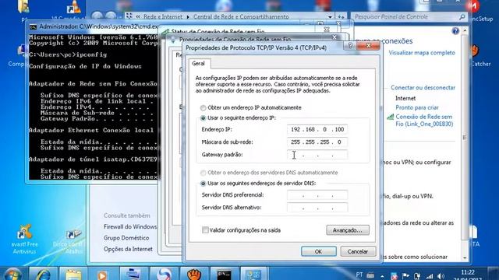Image resolution: width=499 pixels, height=280 pixels.
Task: Click the Máscara de sub-rede field
Action: [x=317, y=142]
